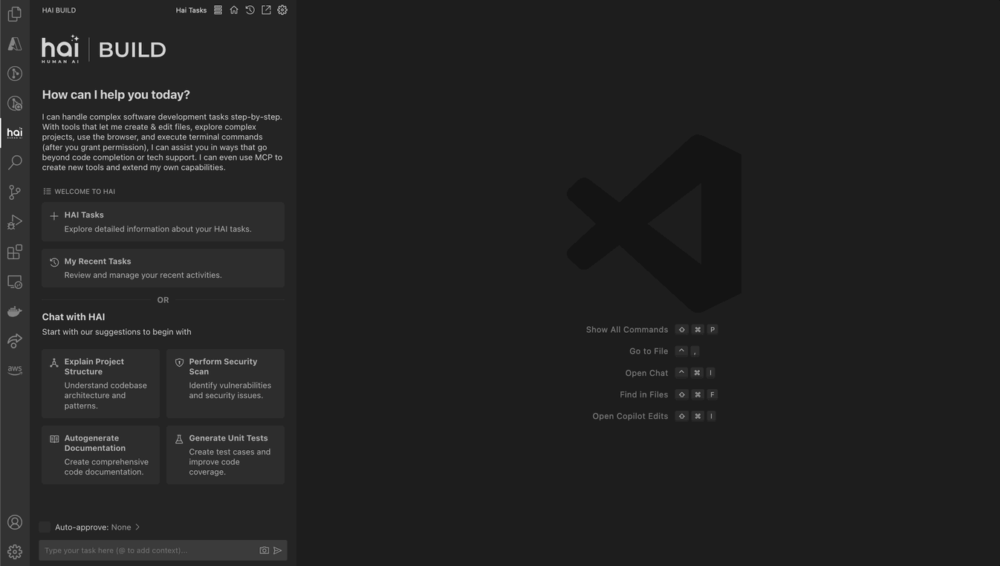Viewport: 1000px width, 566px height.
Task: Open the task history clock icon
Action: click(x=250, y=10)
